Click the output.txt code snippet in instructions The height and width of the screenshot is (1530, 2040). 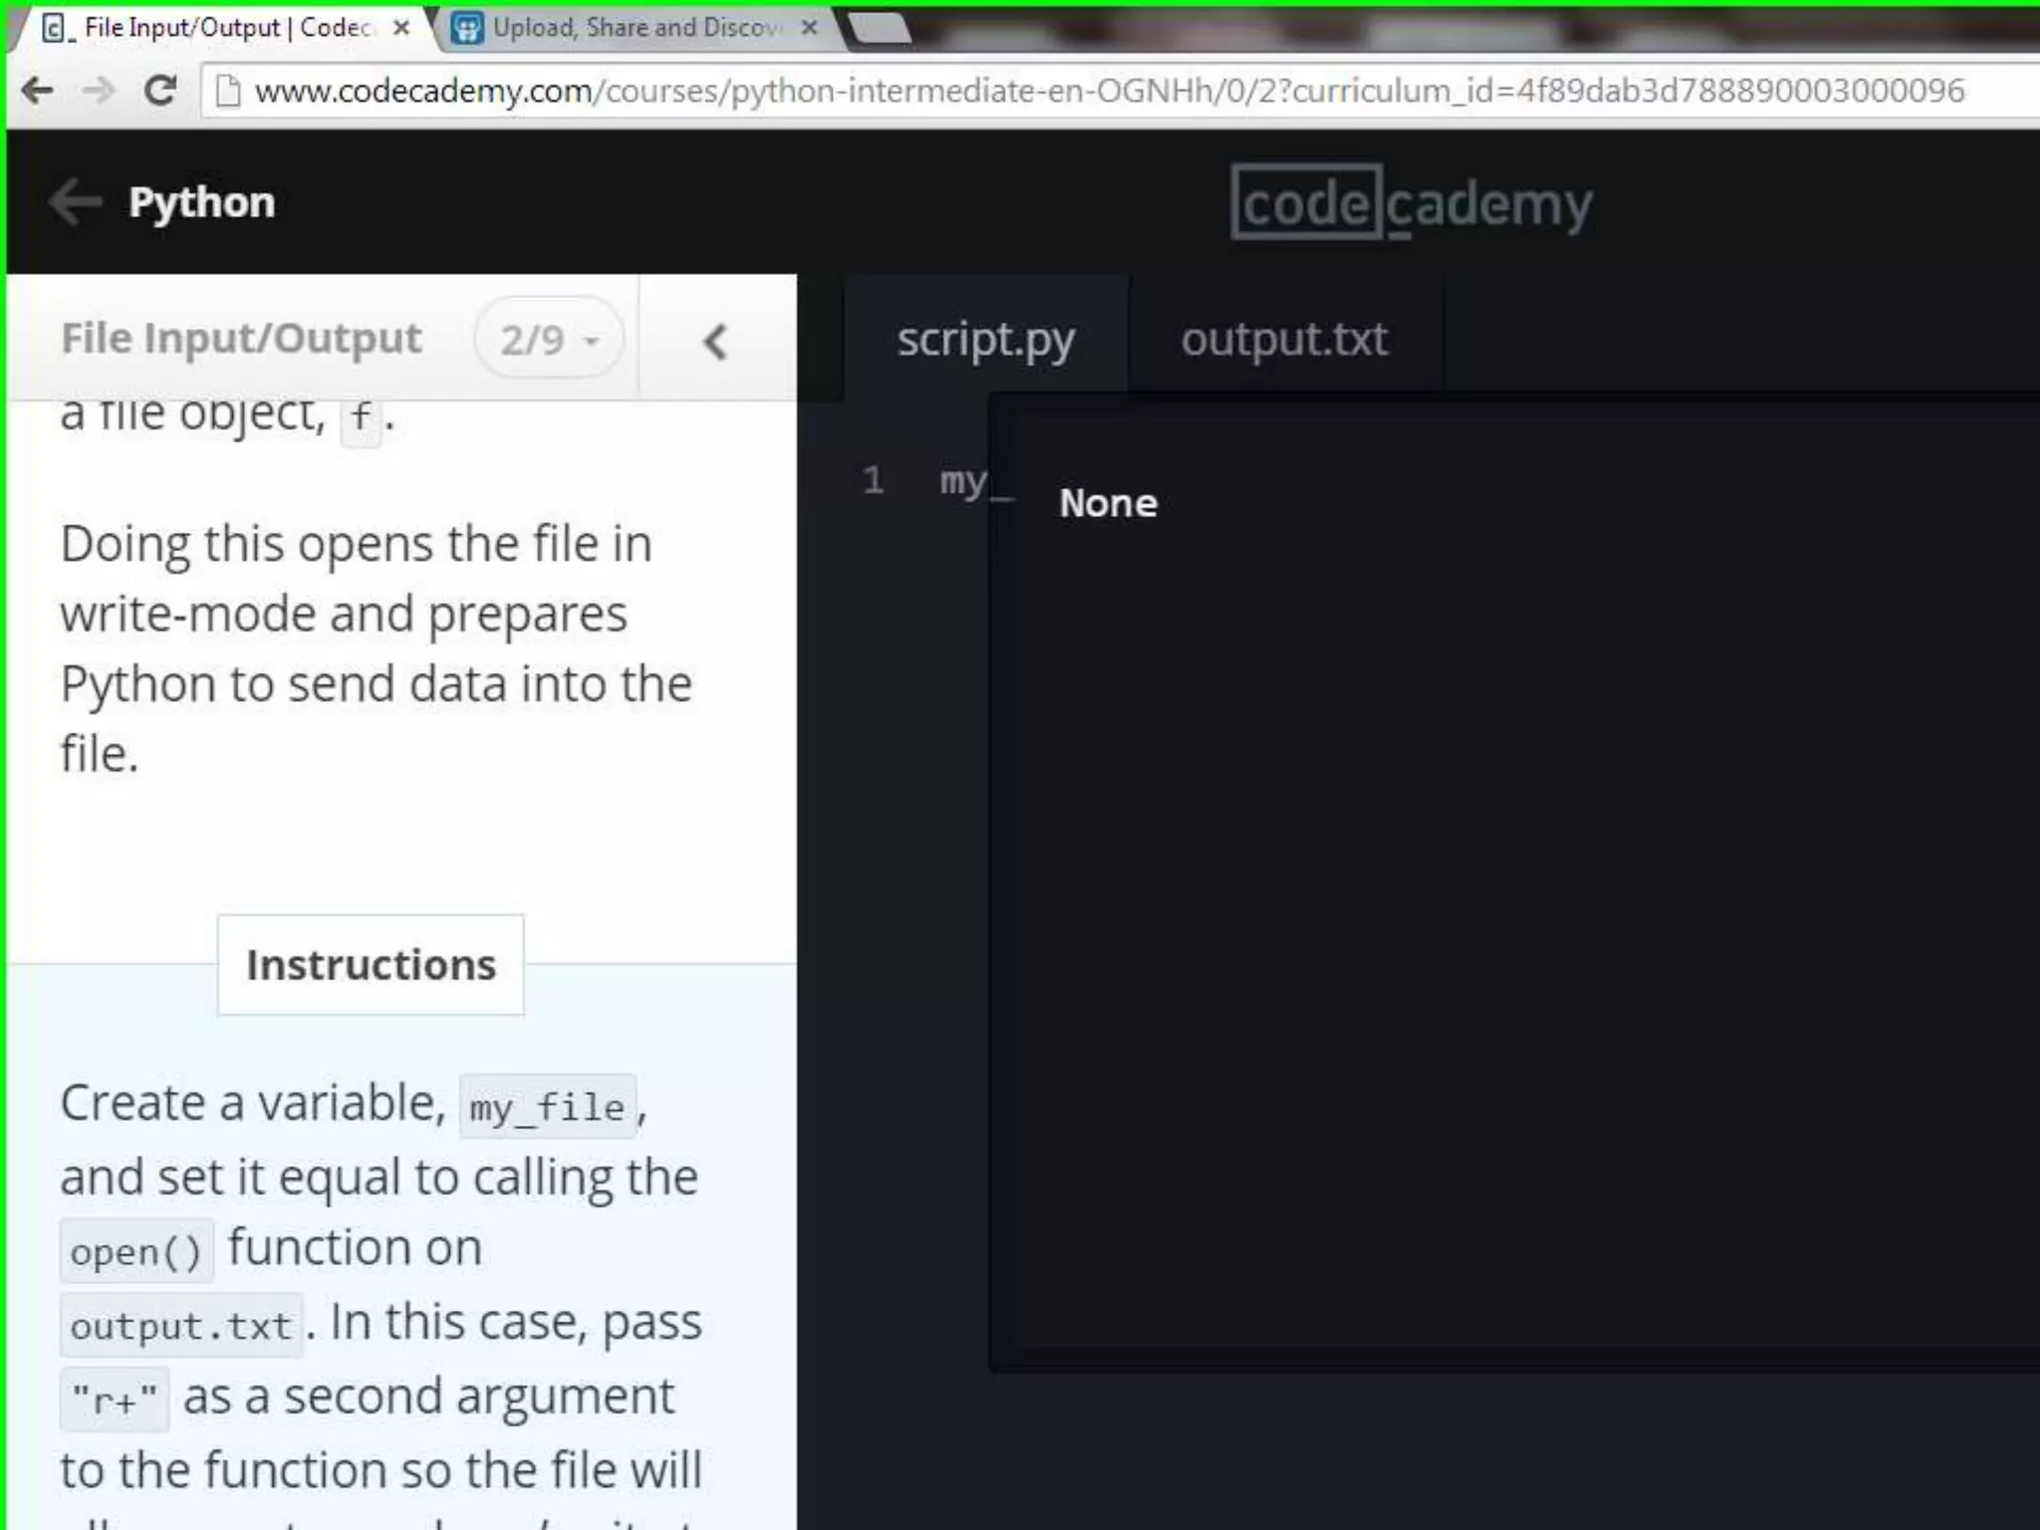click(x=181, y=1326)
